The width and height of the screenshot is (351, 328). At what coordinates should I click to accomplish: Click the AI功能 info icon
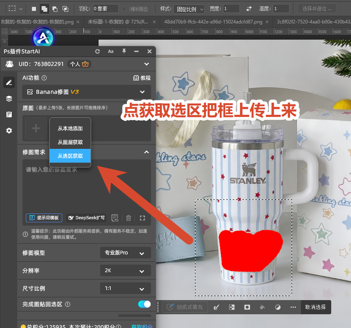[44, 78]
